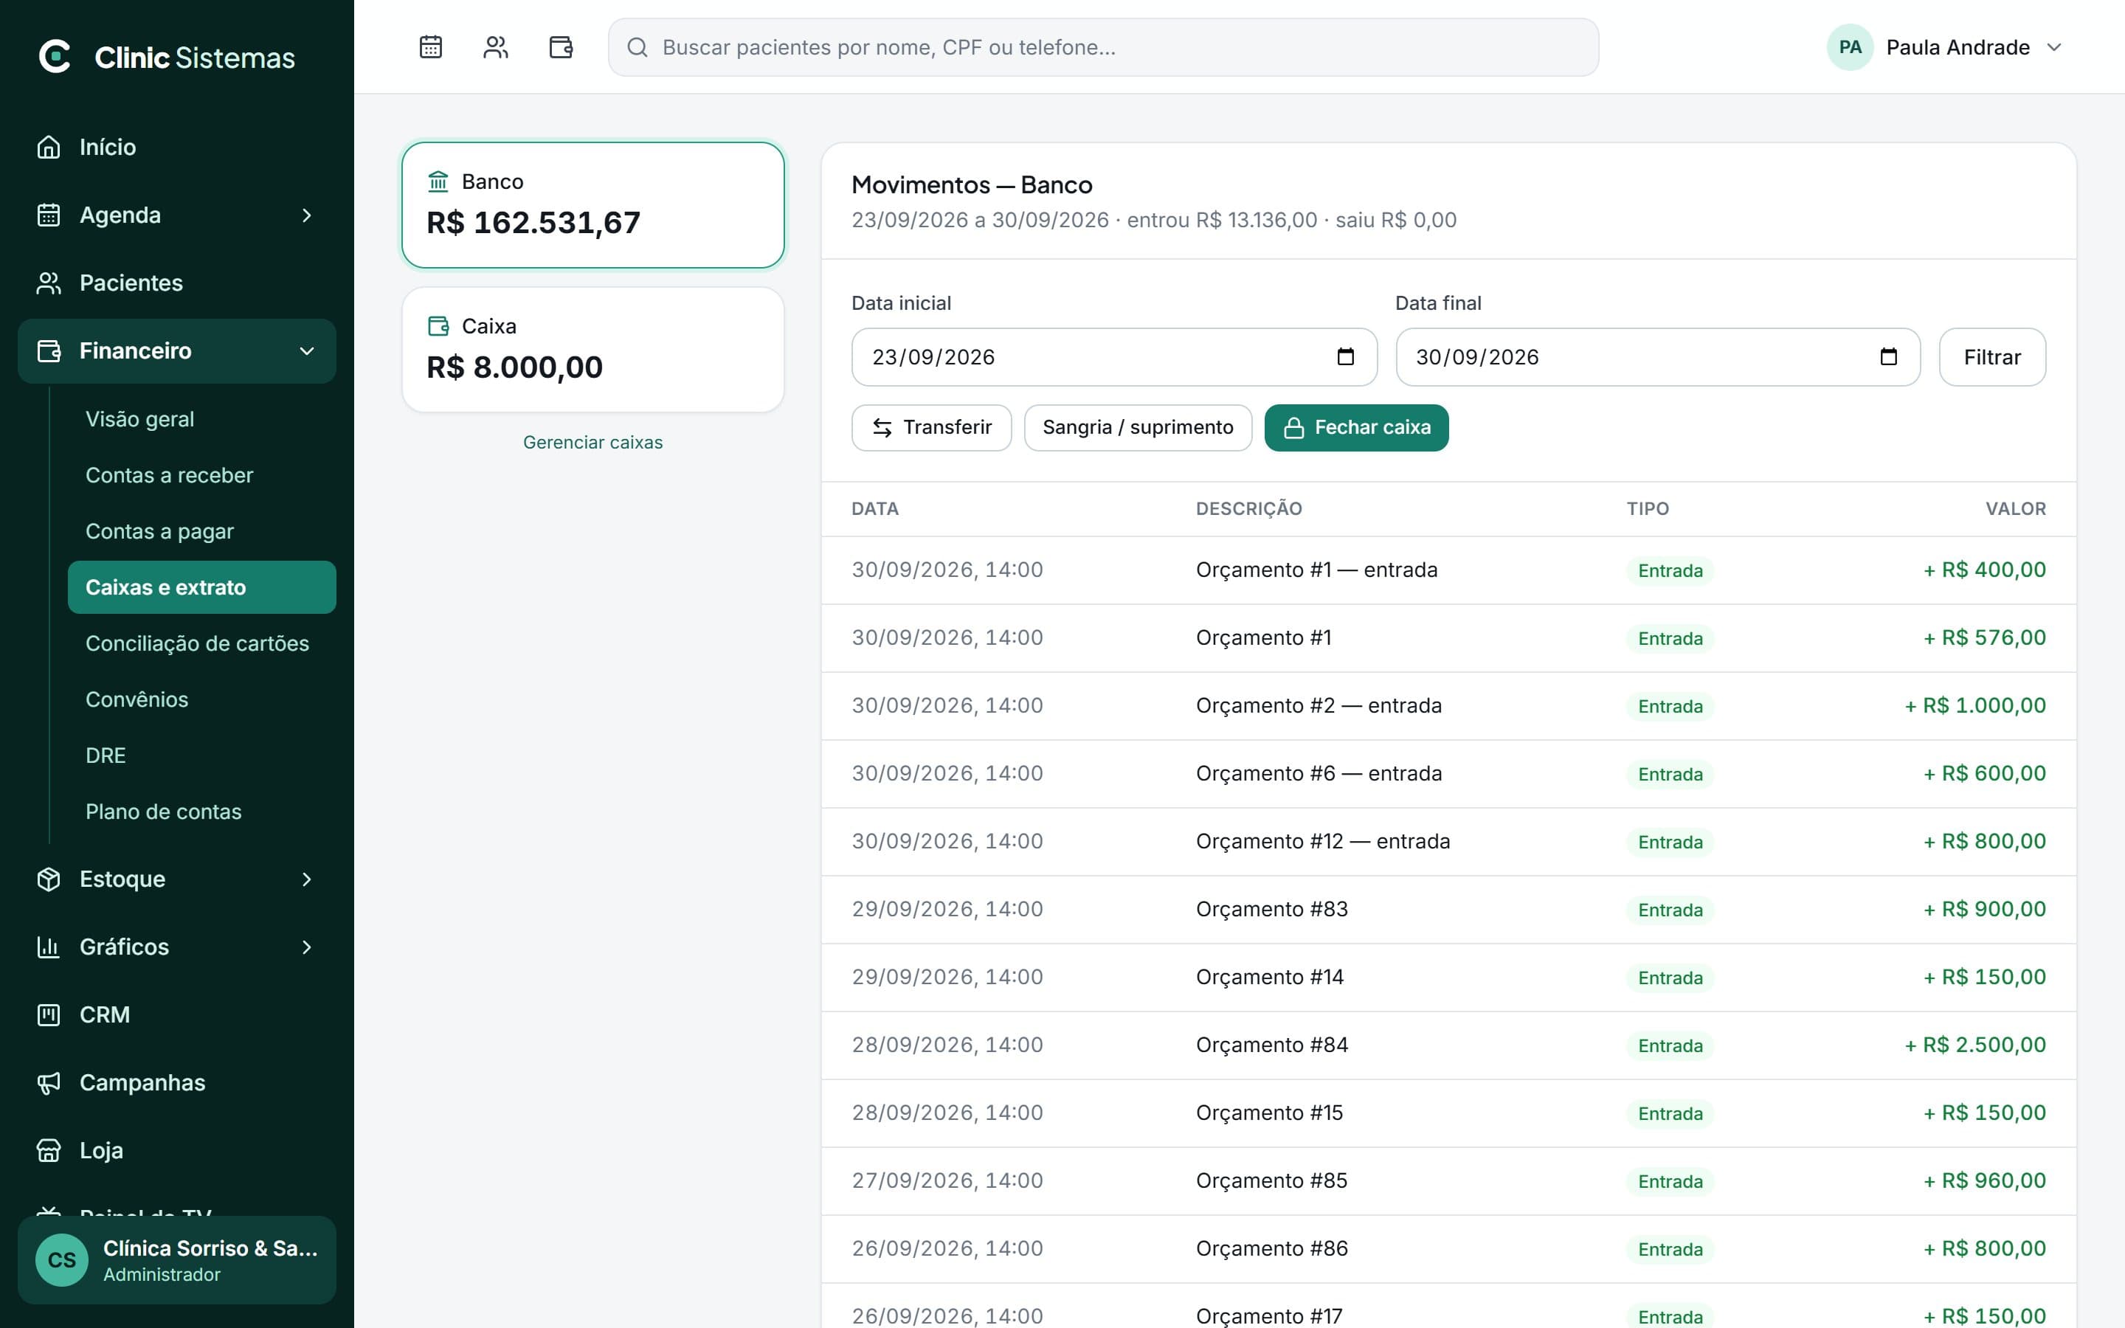Select Caixas e extrato submenu item
Viewport: 2125px width, 1328px height.
pos(202,587)
